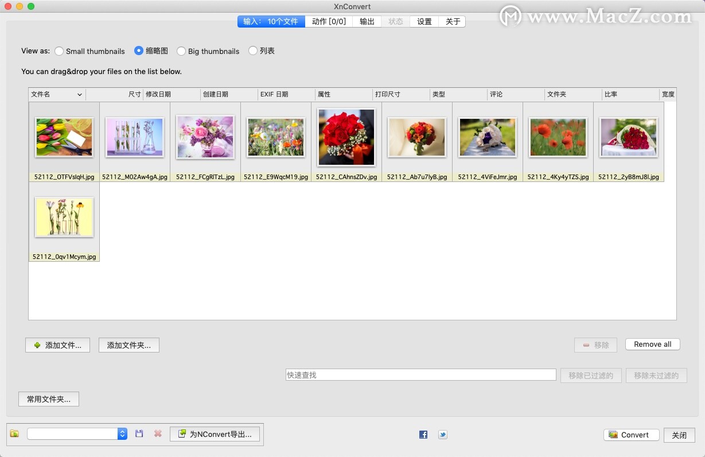Image resolution: width=705 pixels, height=457 pixels.
Task: Select 缩略图 view radio button
Action: (139, 51)
